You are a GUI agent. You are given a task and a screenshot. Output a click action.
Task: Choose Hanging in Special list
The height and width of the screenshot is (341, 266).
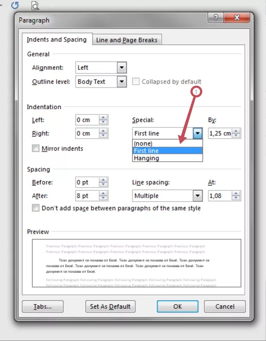167,158
